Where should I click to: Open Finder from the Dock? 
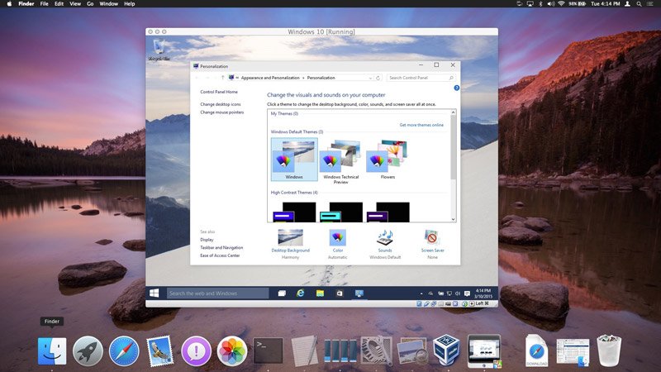click(x=52, y=351)
